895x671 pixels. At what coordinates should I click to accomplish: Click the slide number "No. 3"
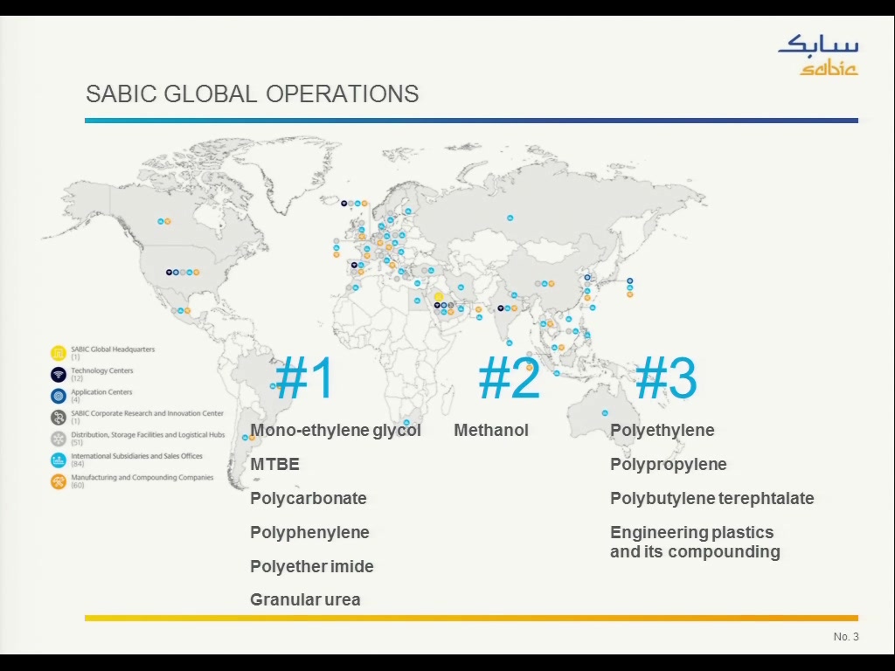[846, 637]
